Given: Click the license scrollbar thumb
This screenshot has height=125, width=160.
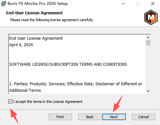Looking at the screenshot, I should click(x=148, y=43).
